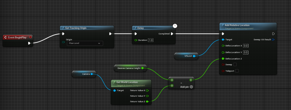Enable the Sweep checkbox
Image resolution: width=291 pixels, height=110 pixels.
235,64
